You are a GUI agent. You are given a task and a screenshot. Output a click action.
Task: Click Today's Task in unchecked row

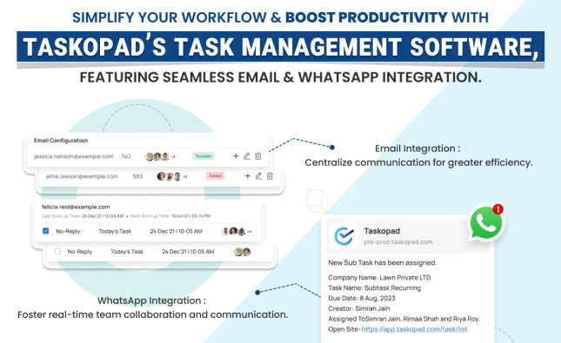127,252
